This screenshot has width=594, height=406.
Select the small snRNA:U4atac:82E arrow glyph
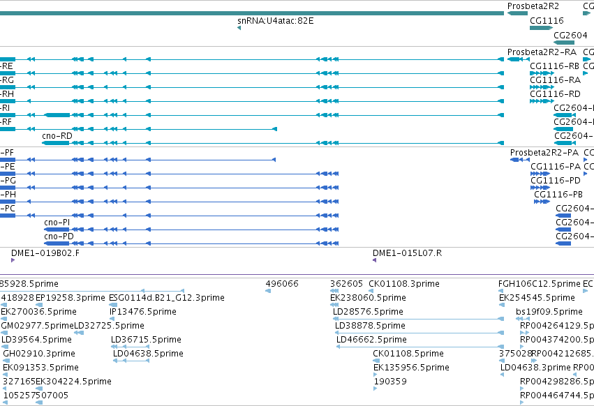239,28
